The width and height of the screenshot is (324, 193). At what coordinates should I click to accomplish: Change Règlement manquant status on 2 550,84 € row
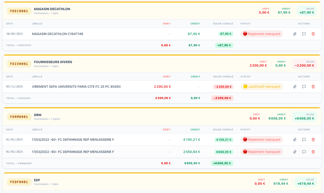(262, 152)
